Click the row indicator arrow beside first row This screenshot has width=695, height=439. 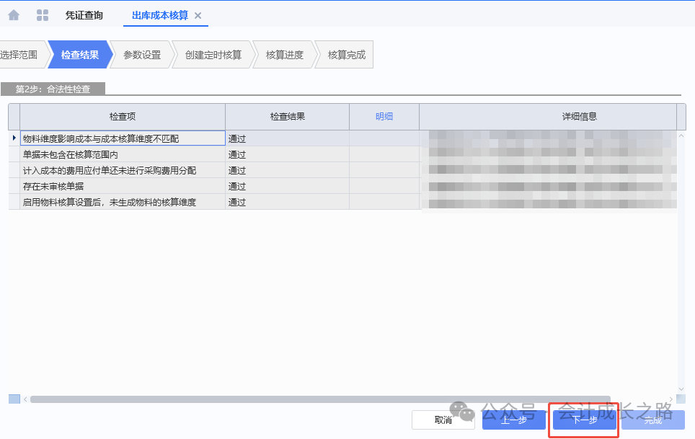(14, 138)
